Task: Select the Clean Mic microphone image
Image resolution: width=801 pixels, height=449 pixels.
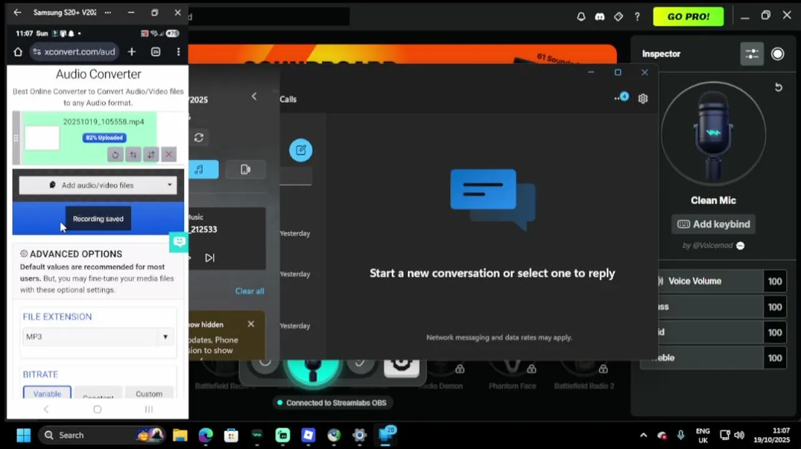Action: click(713, 134)
